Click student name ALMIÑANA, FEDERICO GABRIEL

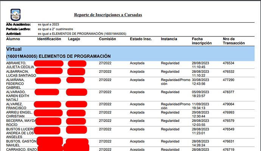tap(15, 84)
